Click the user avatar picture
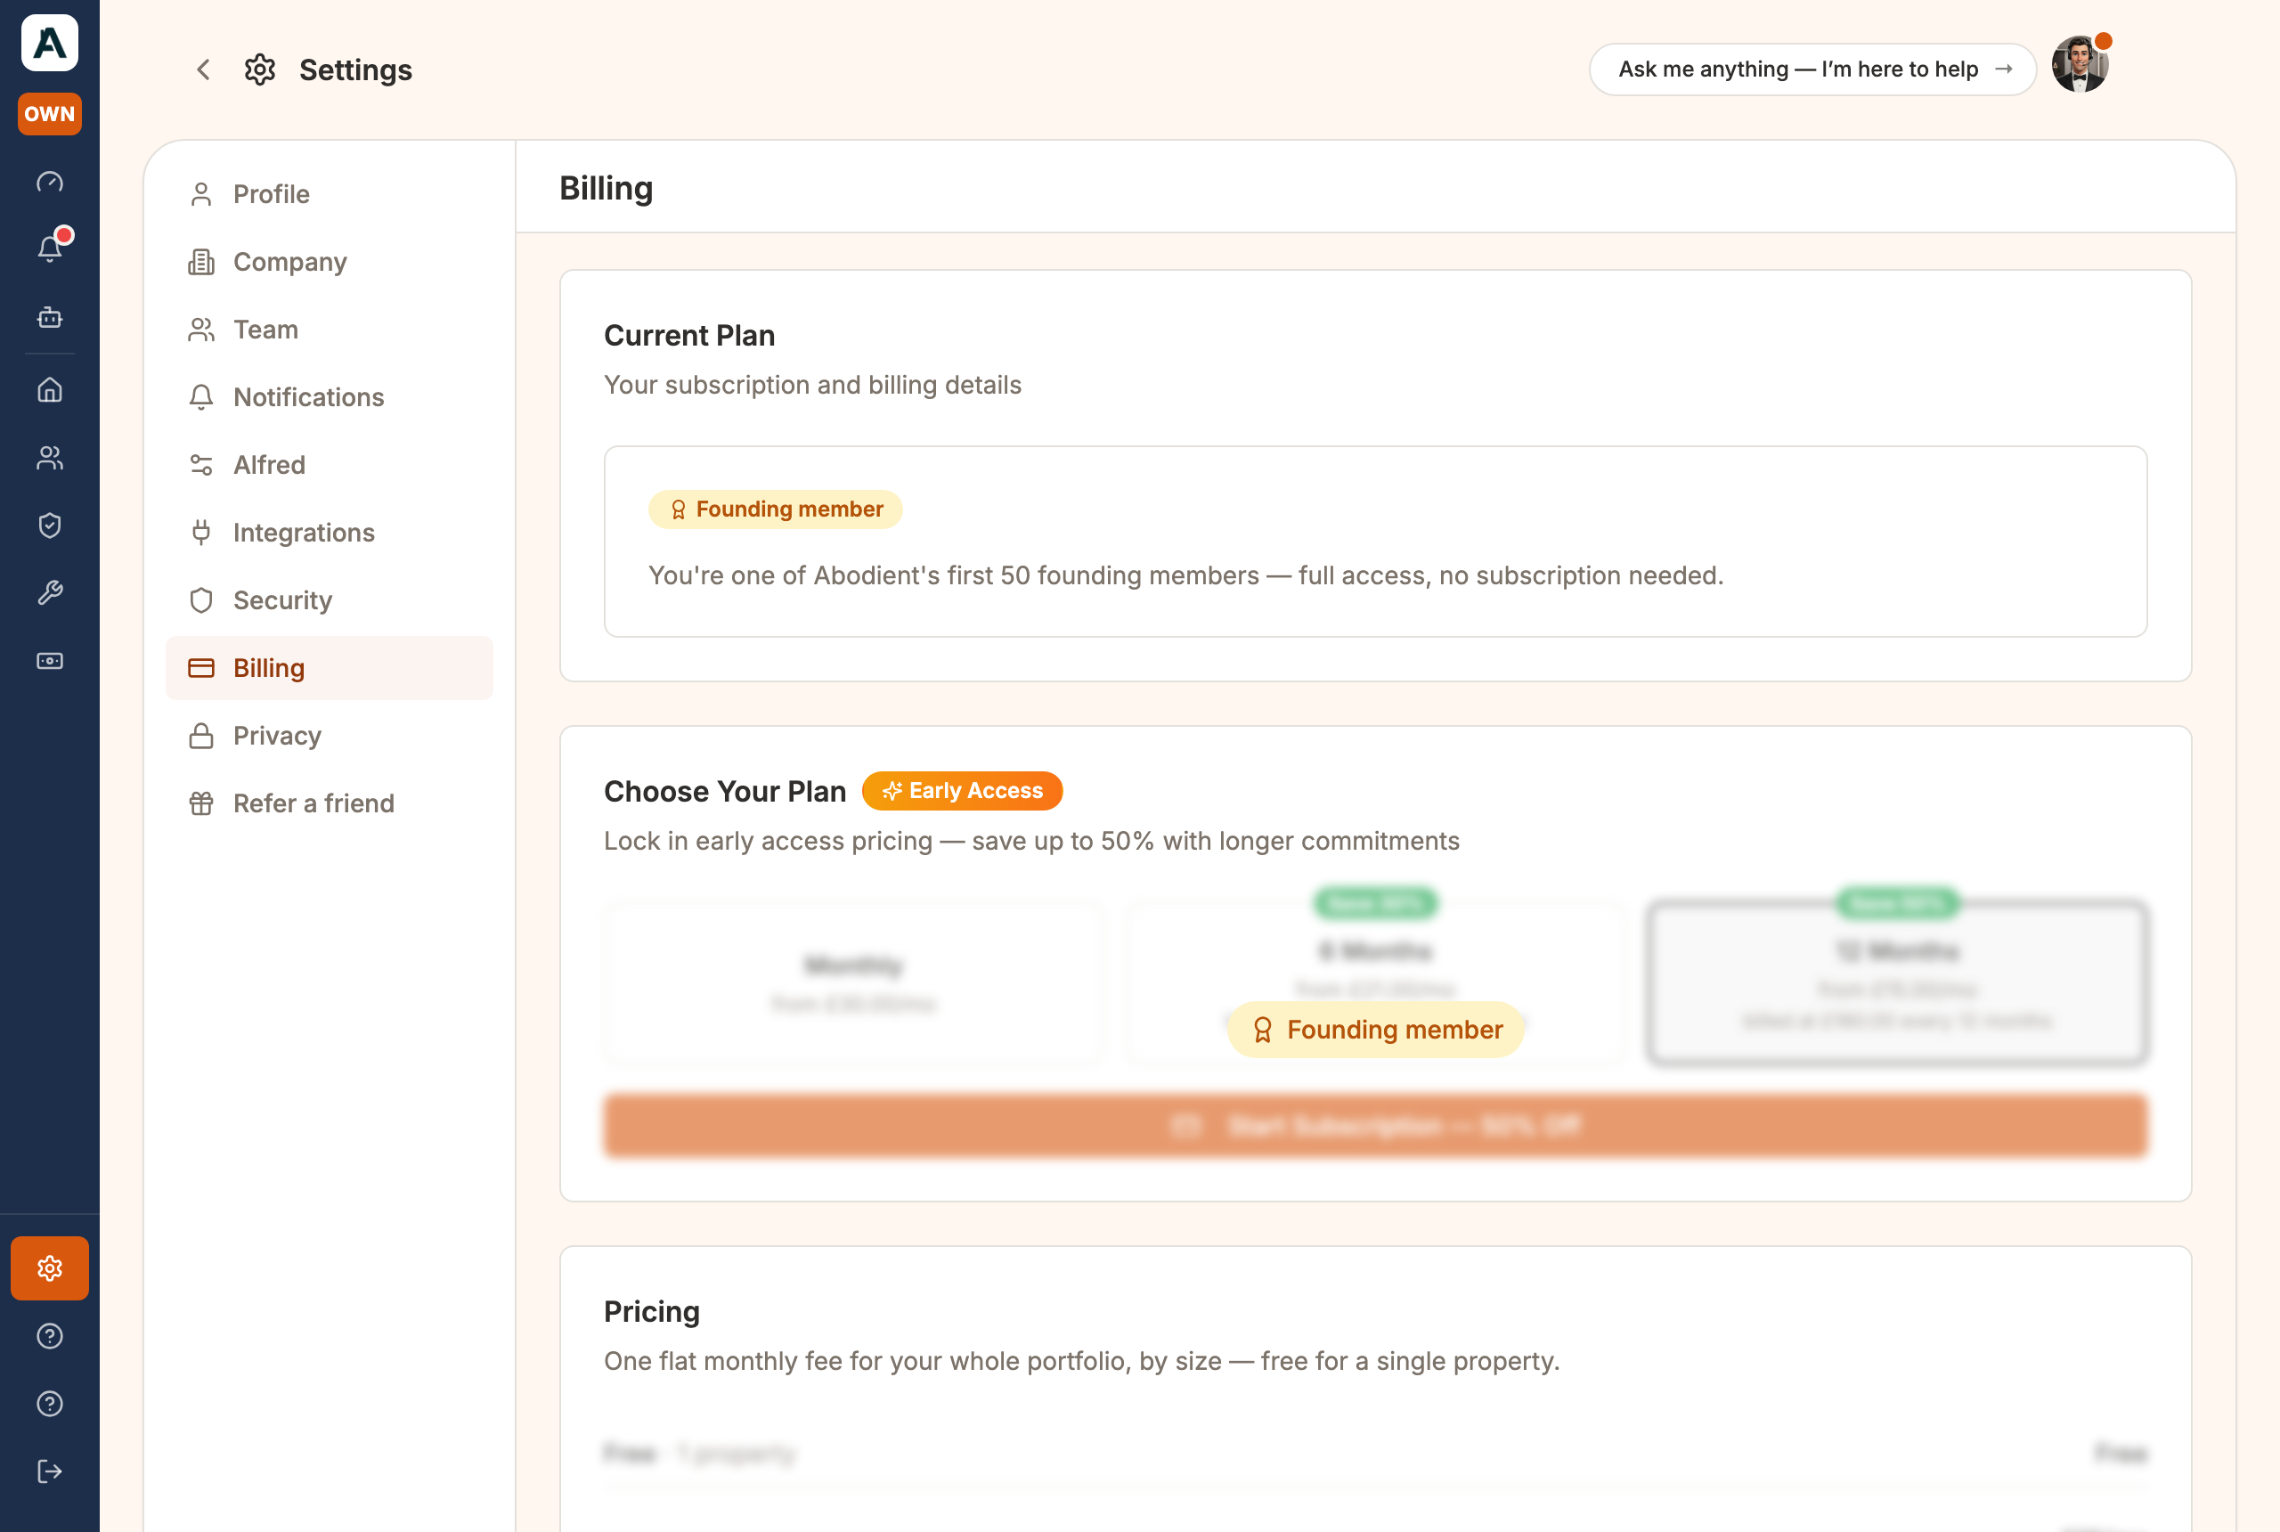This screenshot has width=2280, height=1532. (x=2080, y=65)
